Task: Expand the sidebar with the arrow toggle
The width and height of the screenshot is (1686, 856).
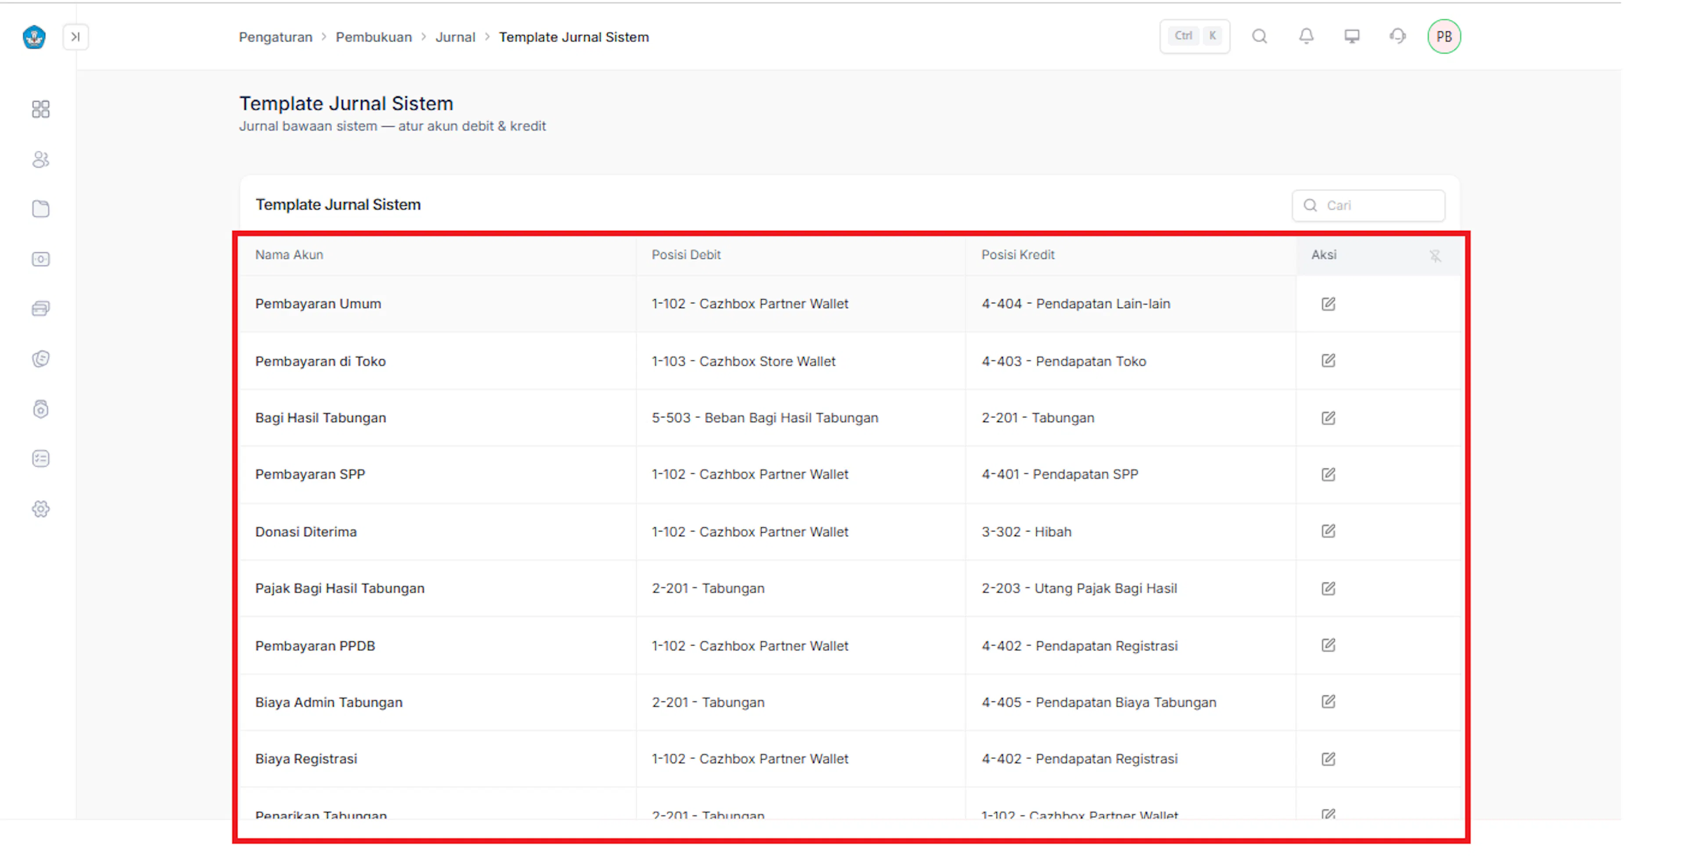Action: coord(76,36)
